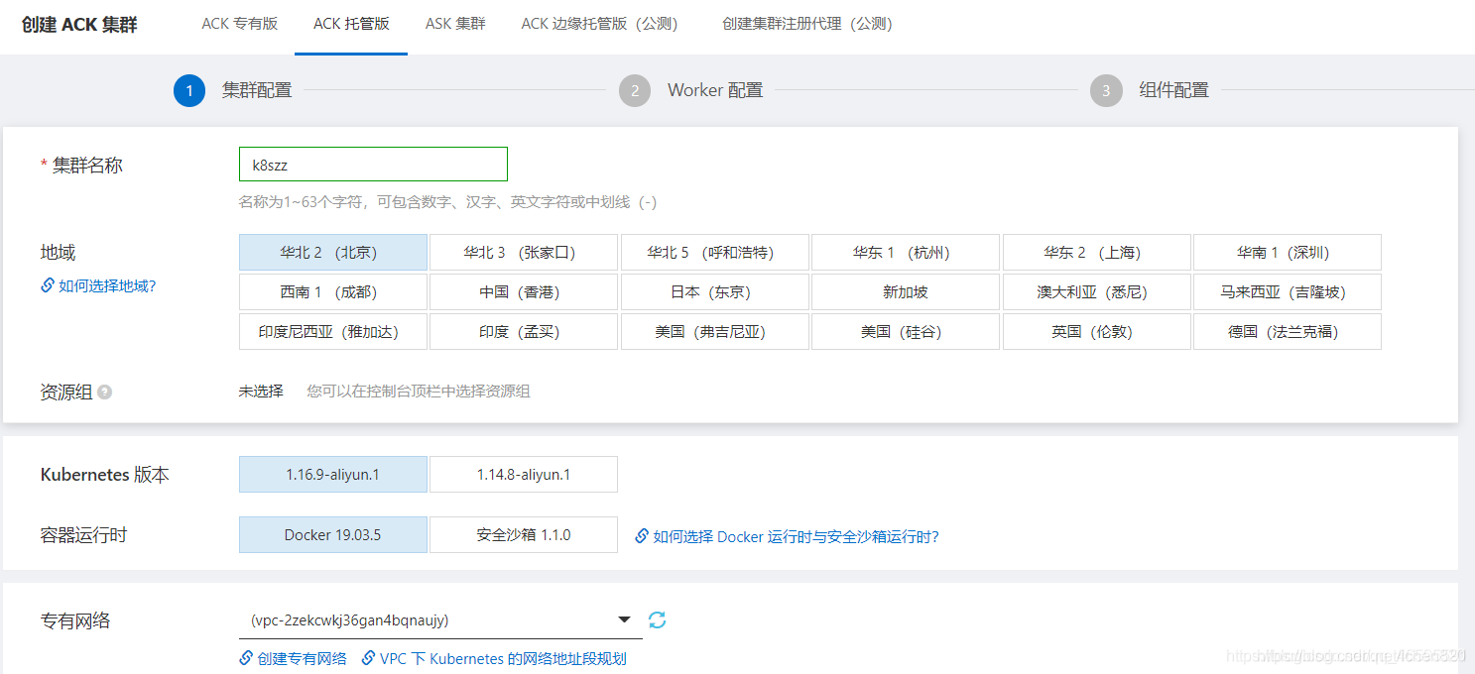
Task: Switch to the ACK 专有版 tab
Action: point(239,24)
